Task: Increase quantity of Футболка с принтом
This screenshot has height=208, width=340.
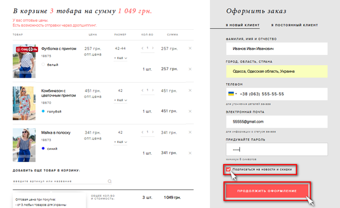Action: [153, 48]
